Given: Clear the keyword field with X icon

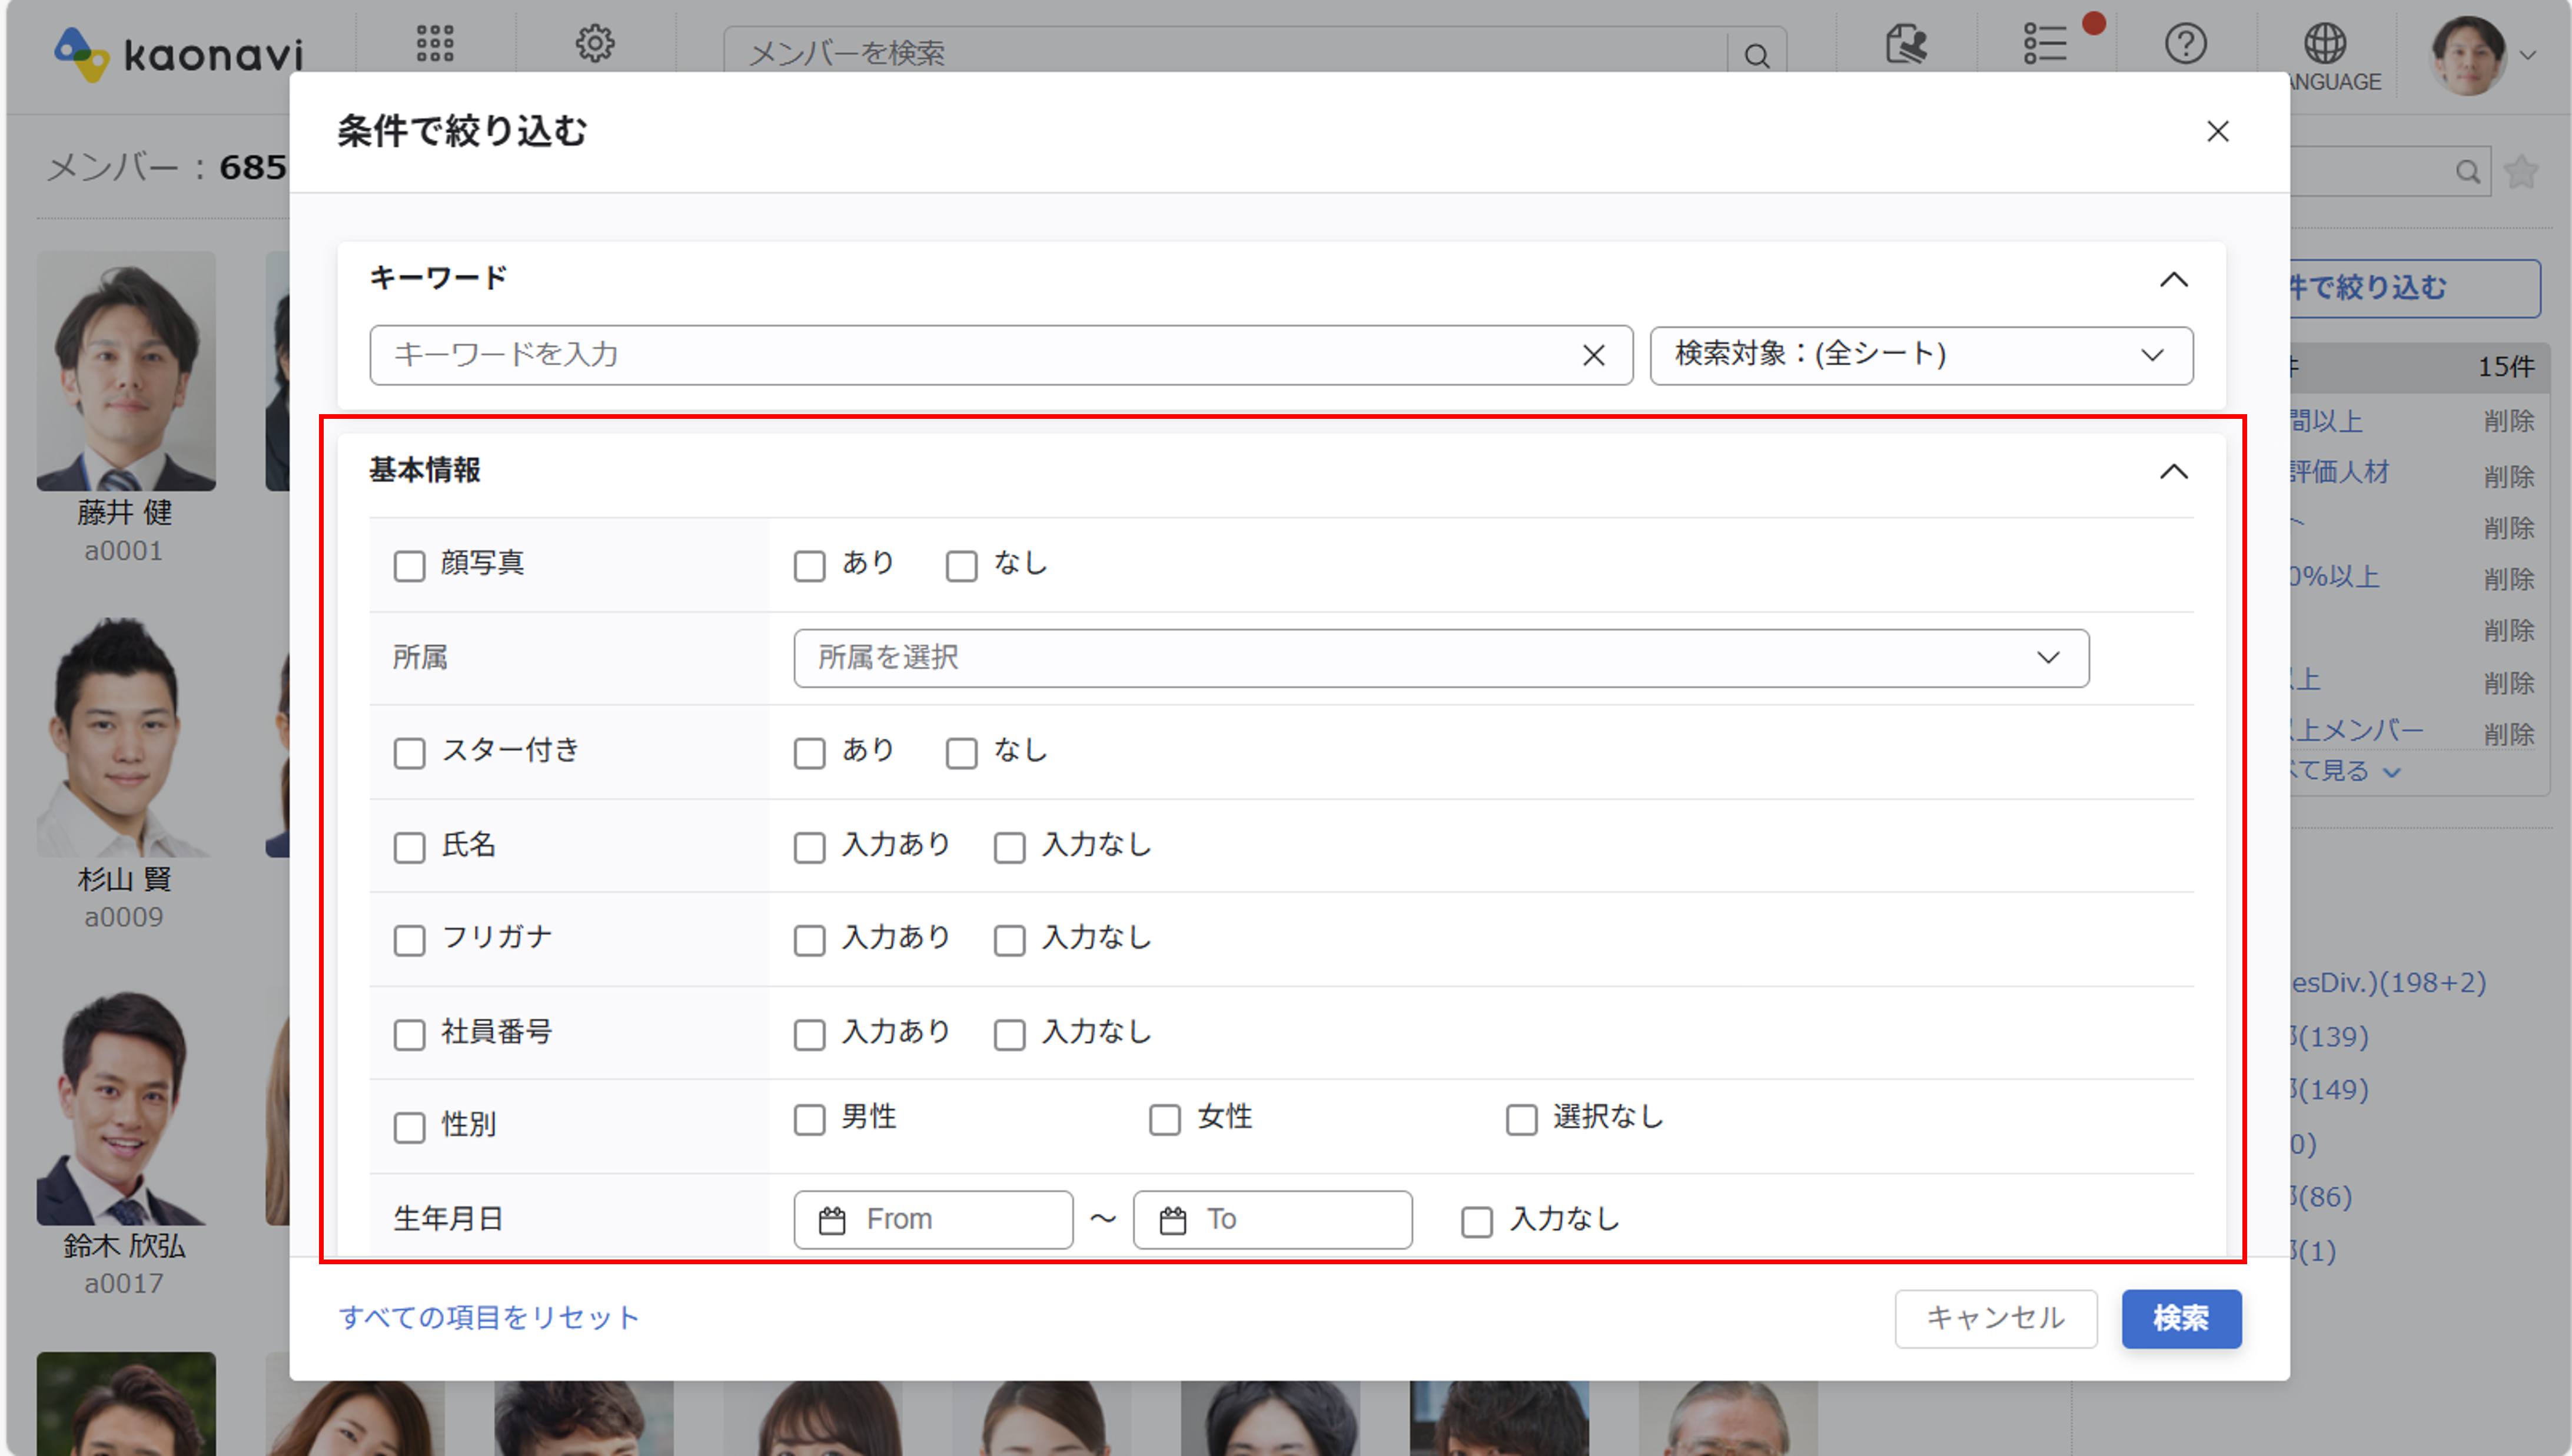Looking at the screenshot, I should click(x=1594, y=355).
